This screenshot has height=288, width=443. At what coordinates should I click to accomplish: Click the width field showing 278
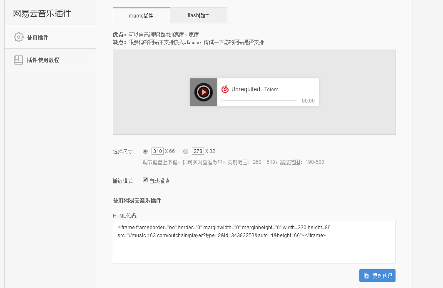(198, 151)
